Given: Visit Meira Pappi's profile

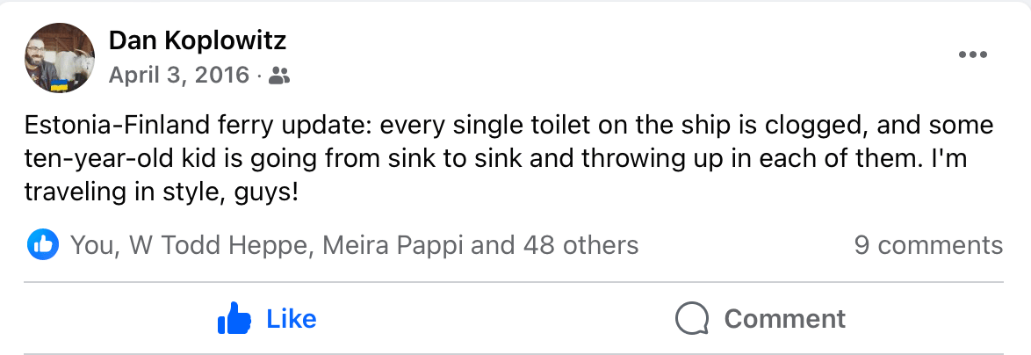Looking at the screenshot, I should [x=393, y=244].
